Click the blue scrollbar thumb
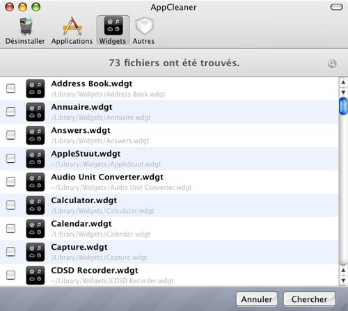The width and height of the screenshot is (348, 311). click(343, 106)
